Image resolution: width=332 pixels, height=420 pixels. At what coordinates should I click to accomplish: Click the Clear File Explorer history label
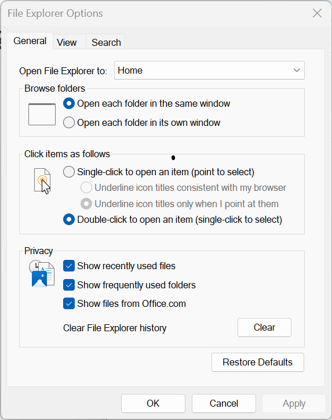(x=115, y=328)
